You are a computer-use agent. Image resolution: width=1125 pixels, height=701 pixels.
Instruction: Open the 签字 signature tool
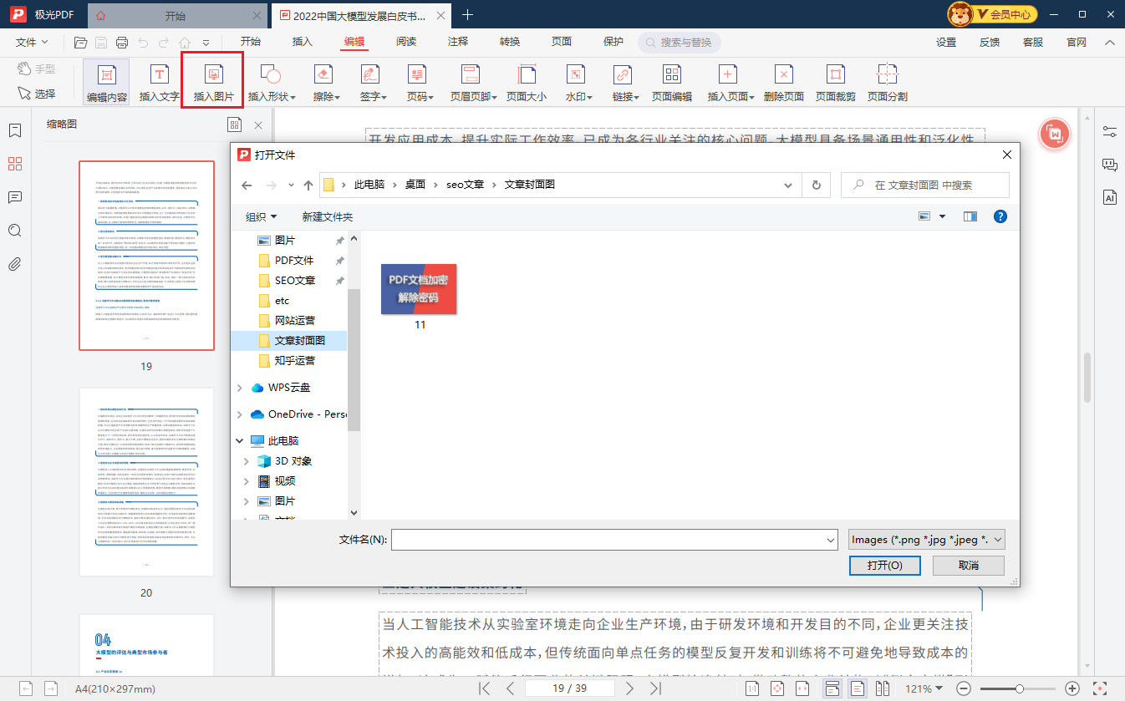pos(373,83)
